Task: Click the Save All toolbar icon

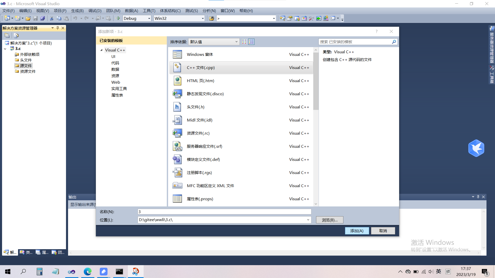Action: click(x=43, y=18)
